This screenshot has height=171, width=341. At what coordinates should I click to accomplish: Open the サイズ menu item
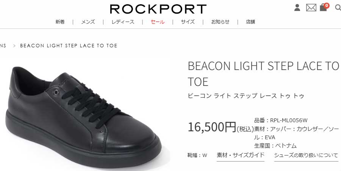[x=188, y=22]
